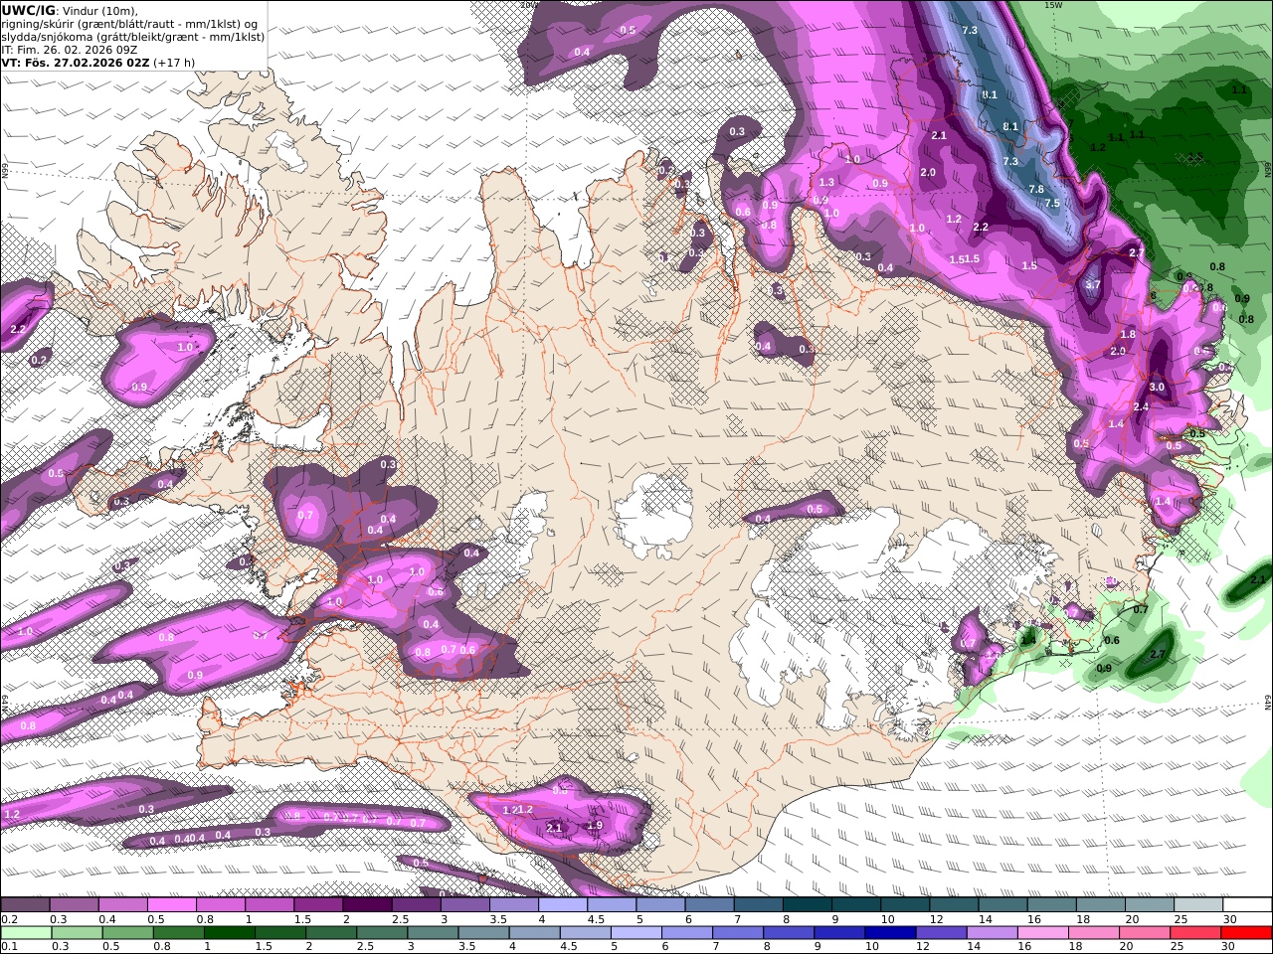Click the 'slydda/snjókoma' legend description line

(132, 36)
